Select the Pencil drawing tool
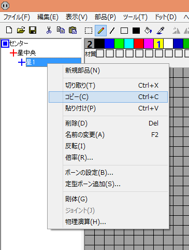 100,31
